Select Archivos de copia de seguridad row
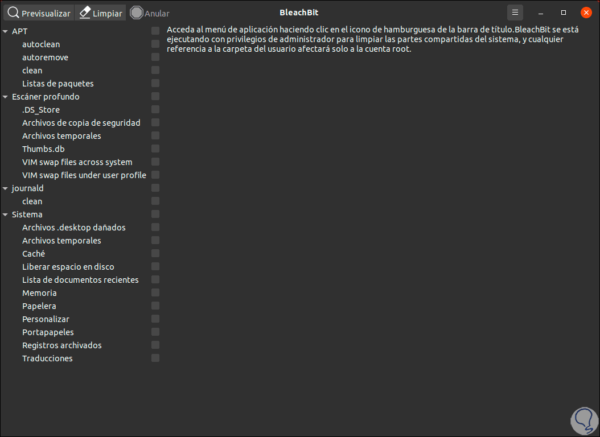This screenshot has height=437, width=600. click(x=81, y=123)
